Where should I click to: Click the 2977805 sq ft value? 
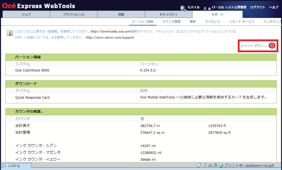click(x=219, y=133)
